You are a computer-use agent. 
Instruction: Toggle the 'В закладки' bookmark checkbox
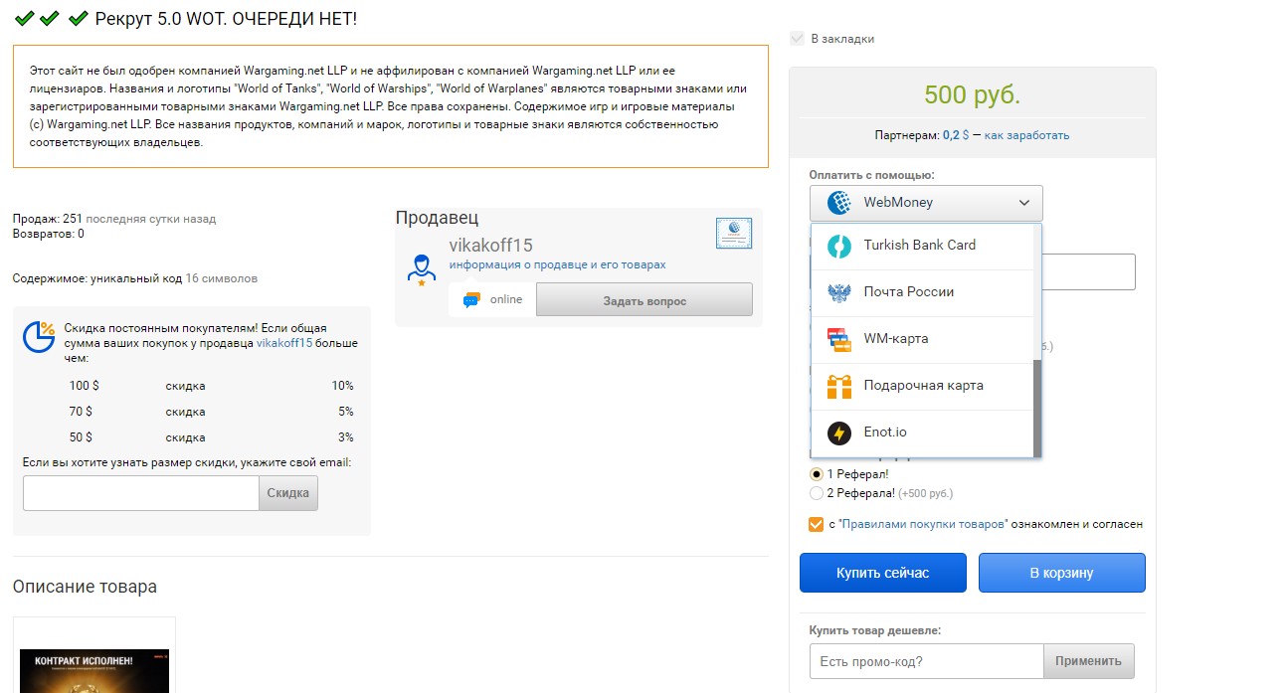796,39
